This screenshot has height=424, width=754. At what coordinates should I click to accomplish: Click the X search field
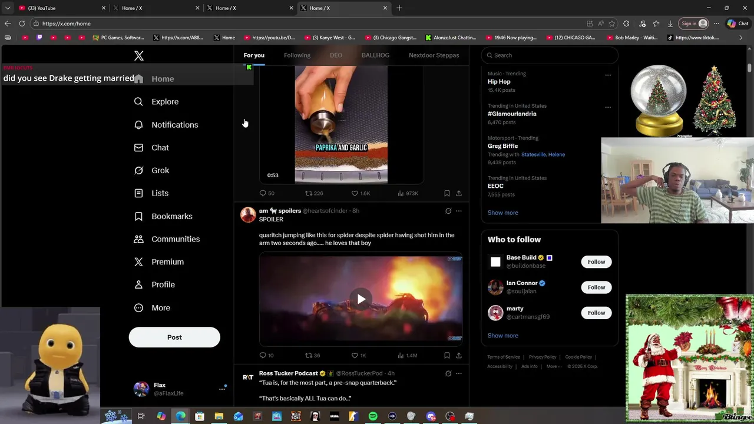tap(550, 55)
